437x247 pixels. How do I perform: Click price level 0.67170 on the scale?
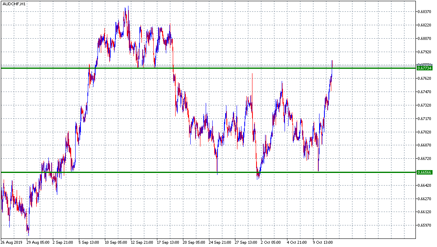[x=424, y=118]
